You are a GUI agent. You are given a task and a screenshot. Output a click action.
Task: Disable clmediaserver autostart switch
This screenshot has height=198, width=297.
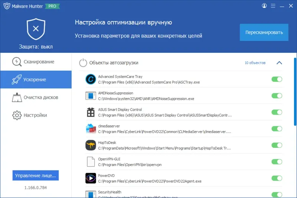coord(277,129)
